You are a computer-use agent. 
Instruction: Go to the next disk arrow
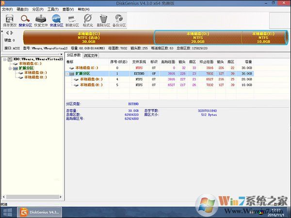12,33
